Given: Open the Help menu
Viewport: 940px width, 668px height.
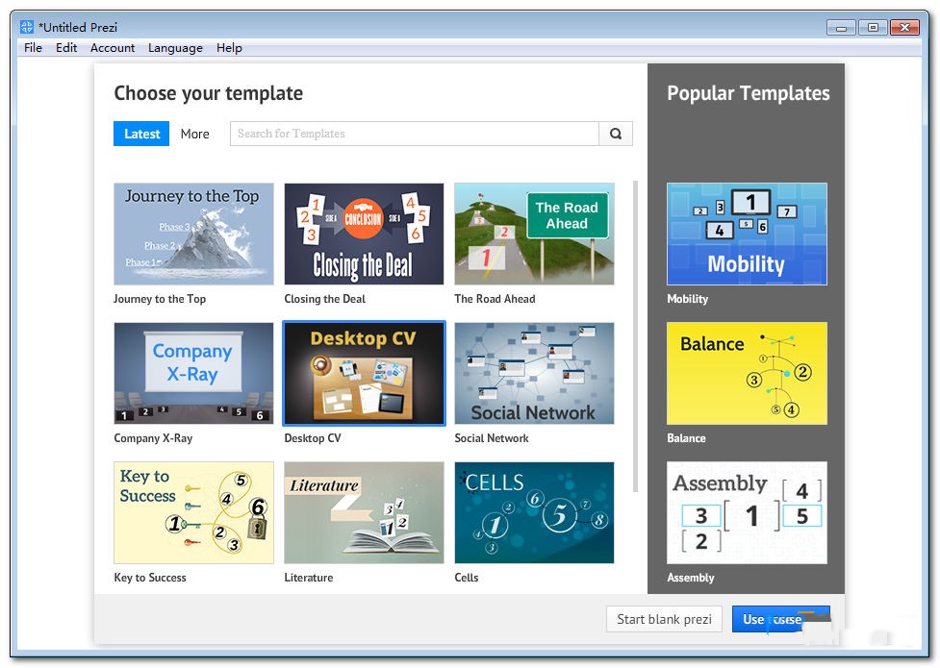Looking at the screenshot, I should click(229, 48).
